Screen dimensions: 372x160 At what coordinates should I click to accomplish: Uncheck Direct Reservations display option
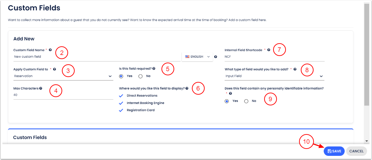(121, 96)
